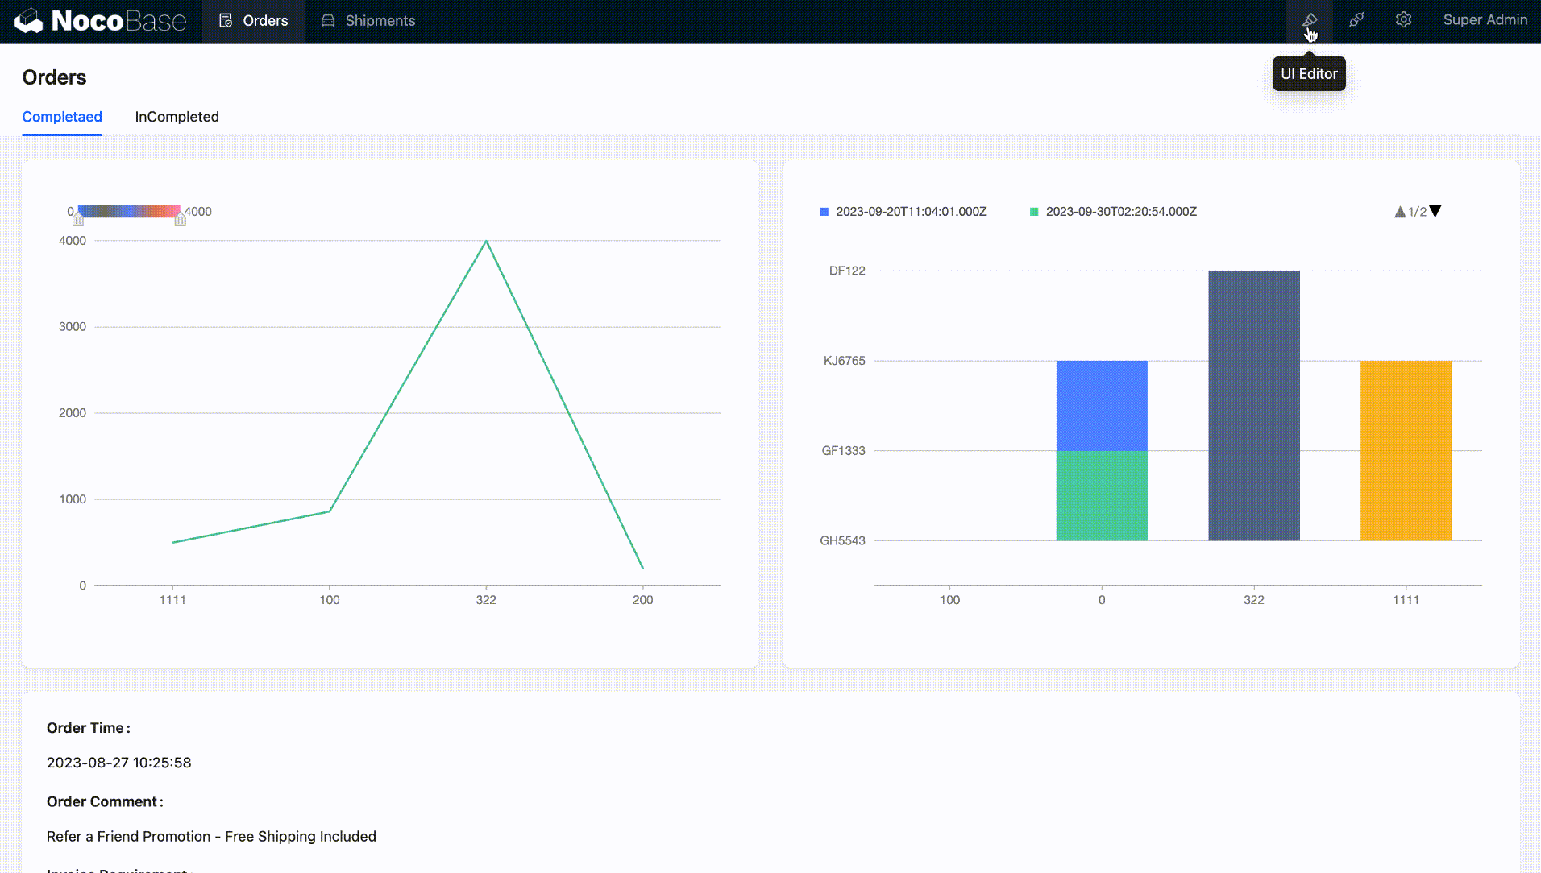Switch to the InCompleted tab
This screenshot has height=873, width=1541.
[x=177, y=117]
